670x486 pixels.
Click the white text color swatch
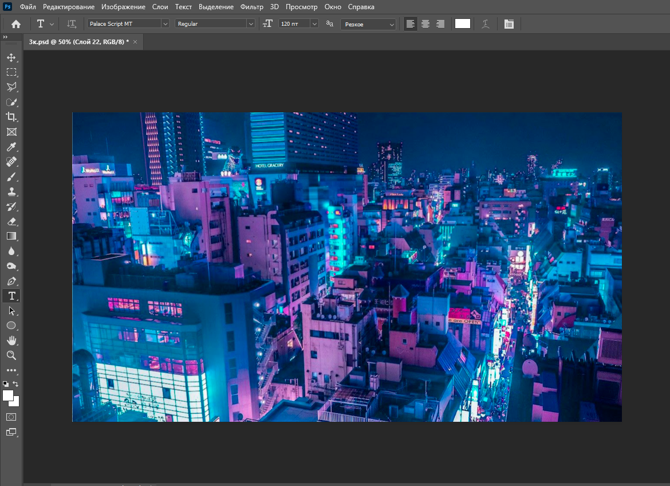click(462, 23)
